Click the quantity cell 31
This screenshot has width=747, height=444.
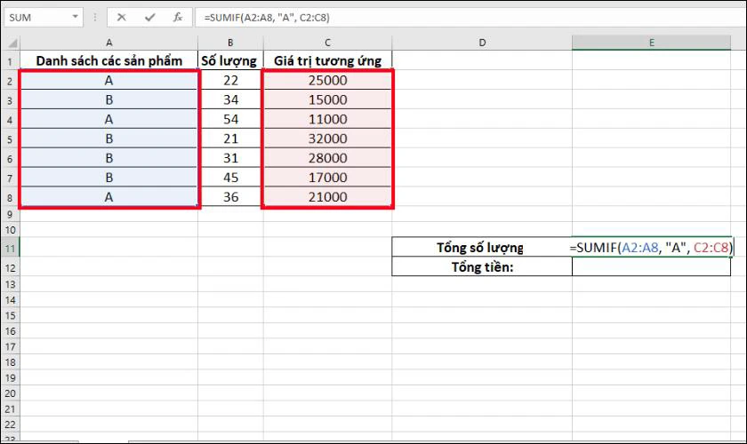(230, 158)
